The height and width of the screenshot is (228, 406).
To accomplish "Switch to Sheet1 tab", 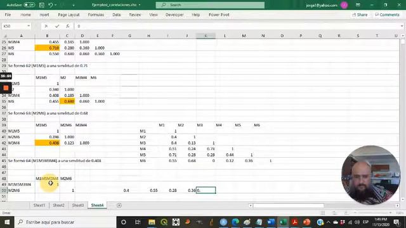I will coord(39,205).
